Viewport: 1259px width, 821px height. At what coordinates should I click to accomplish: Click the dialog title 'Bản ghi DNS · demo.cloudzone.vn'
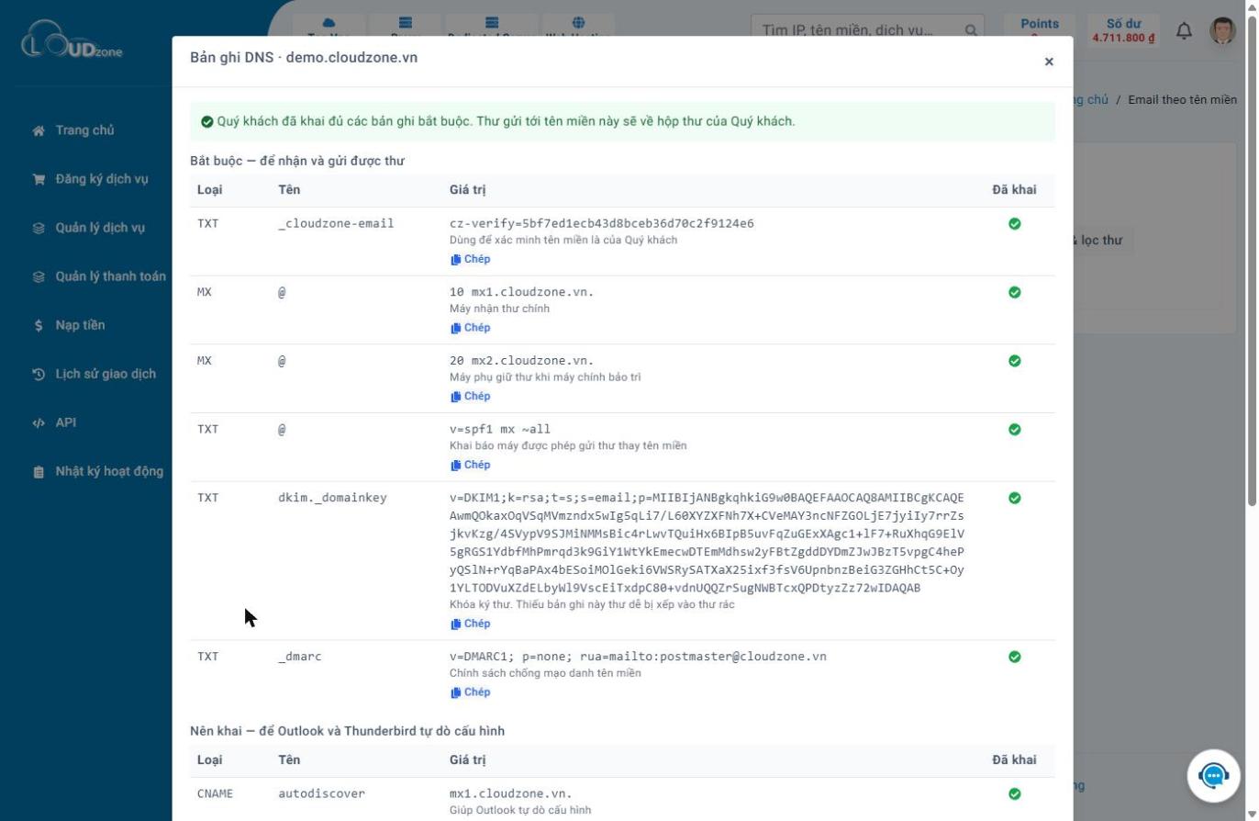click(x=304, y=57)
